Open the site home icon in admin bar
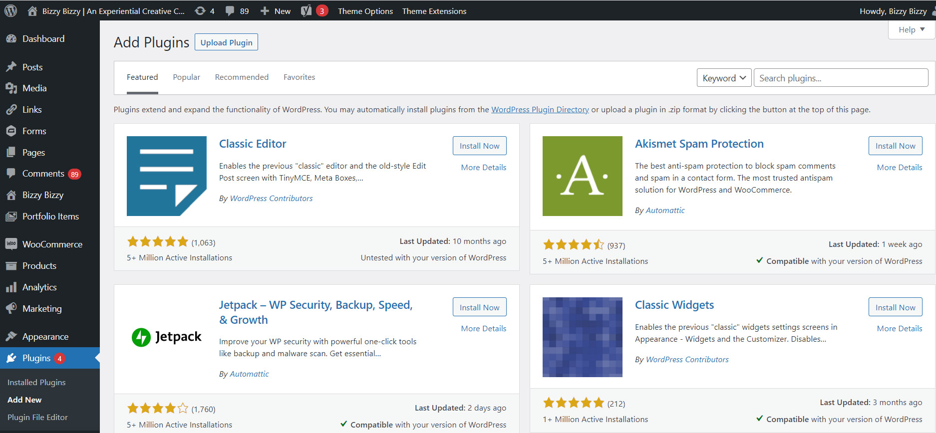The image size is (936, 433). coord(32,10)
